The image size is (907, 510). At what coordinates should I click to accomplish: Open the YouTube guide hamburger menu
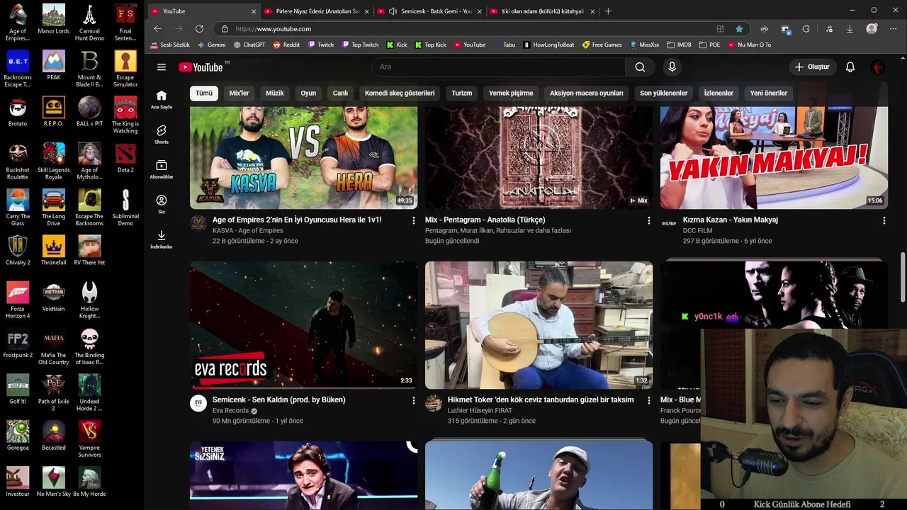point(162,67)
